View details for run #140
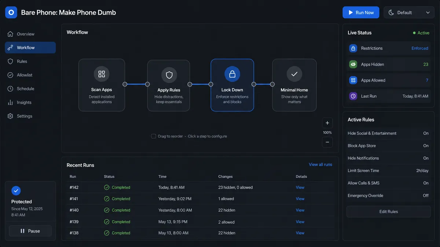 click(300, 210)
